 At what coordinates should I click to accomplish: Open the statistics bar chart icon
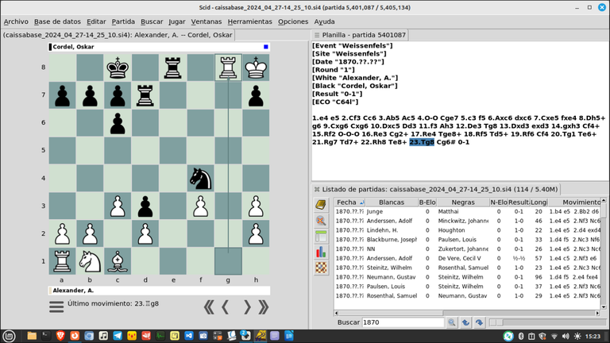pos(321,252)
